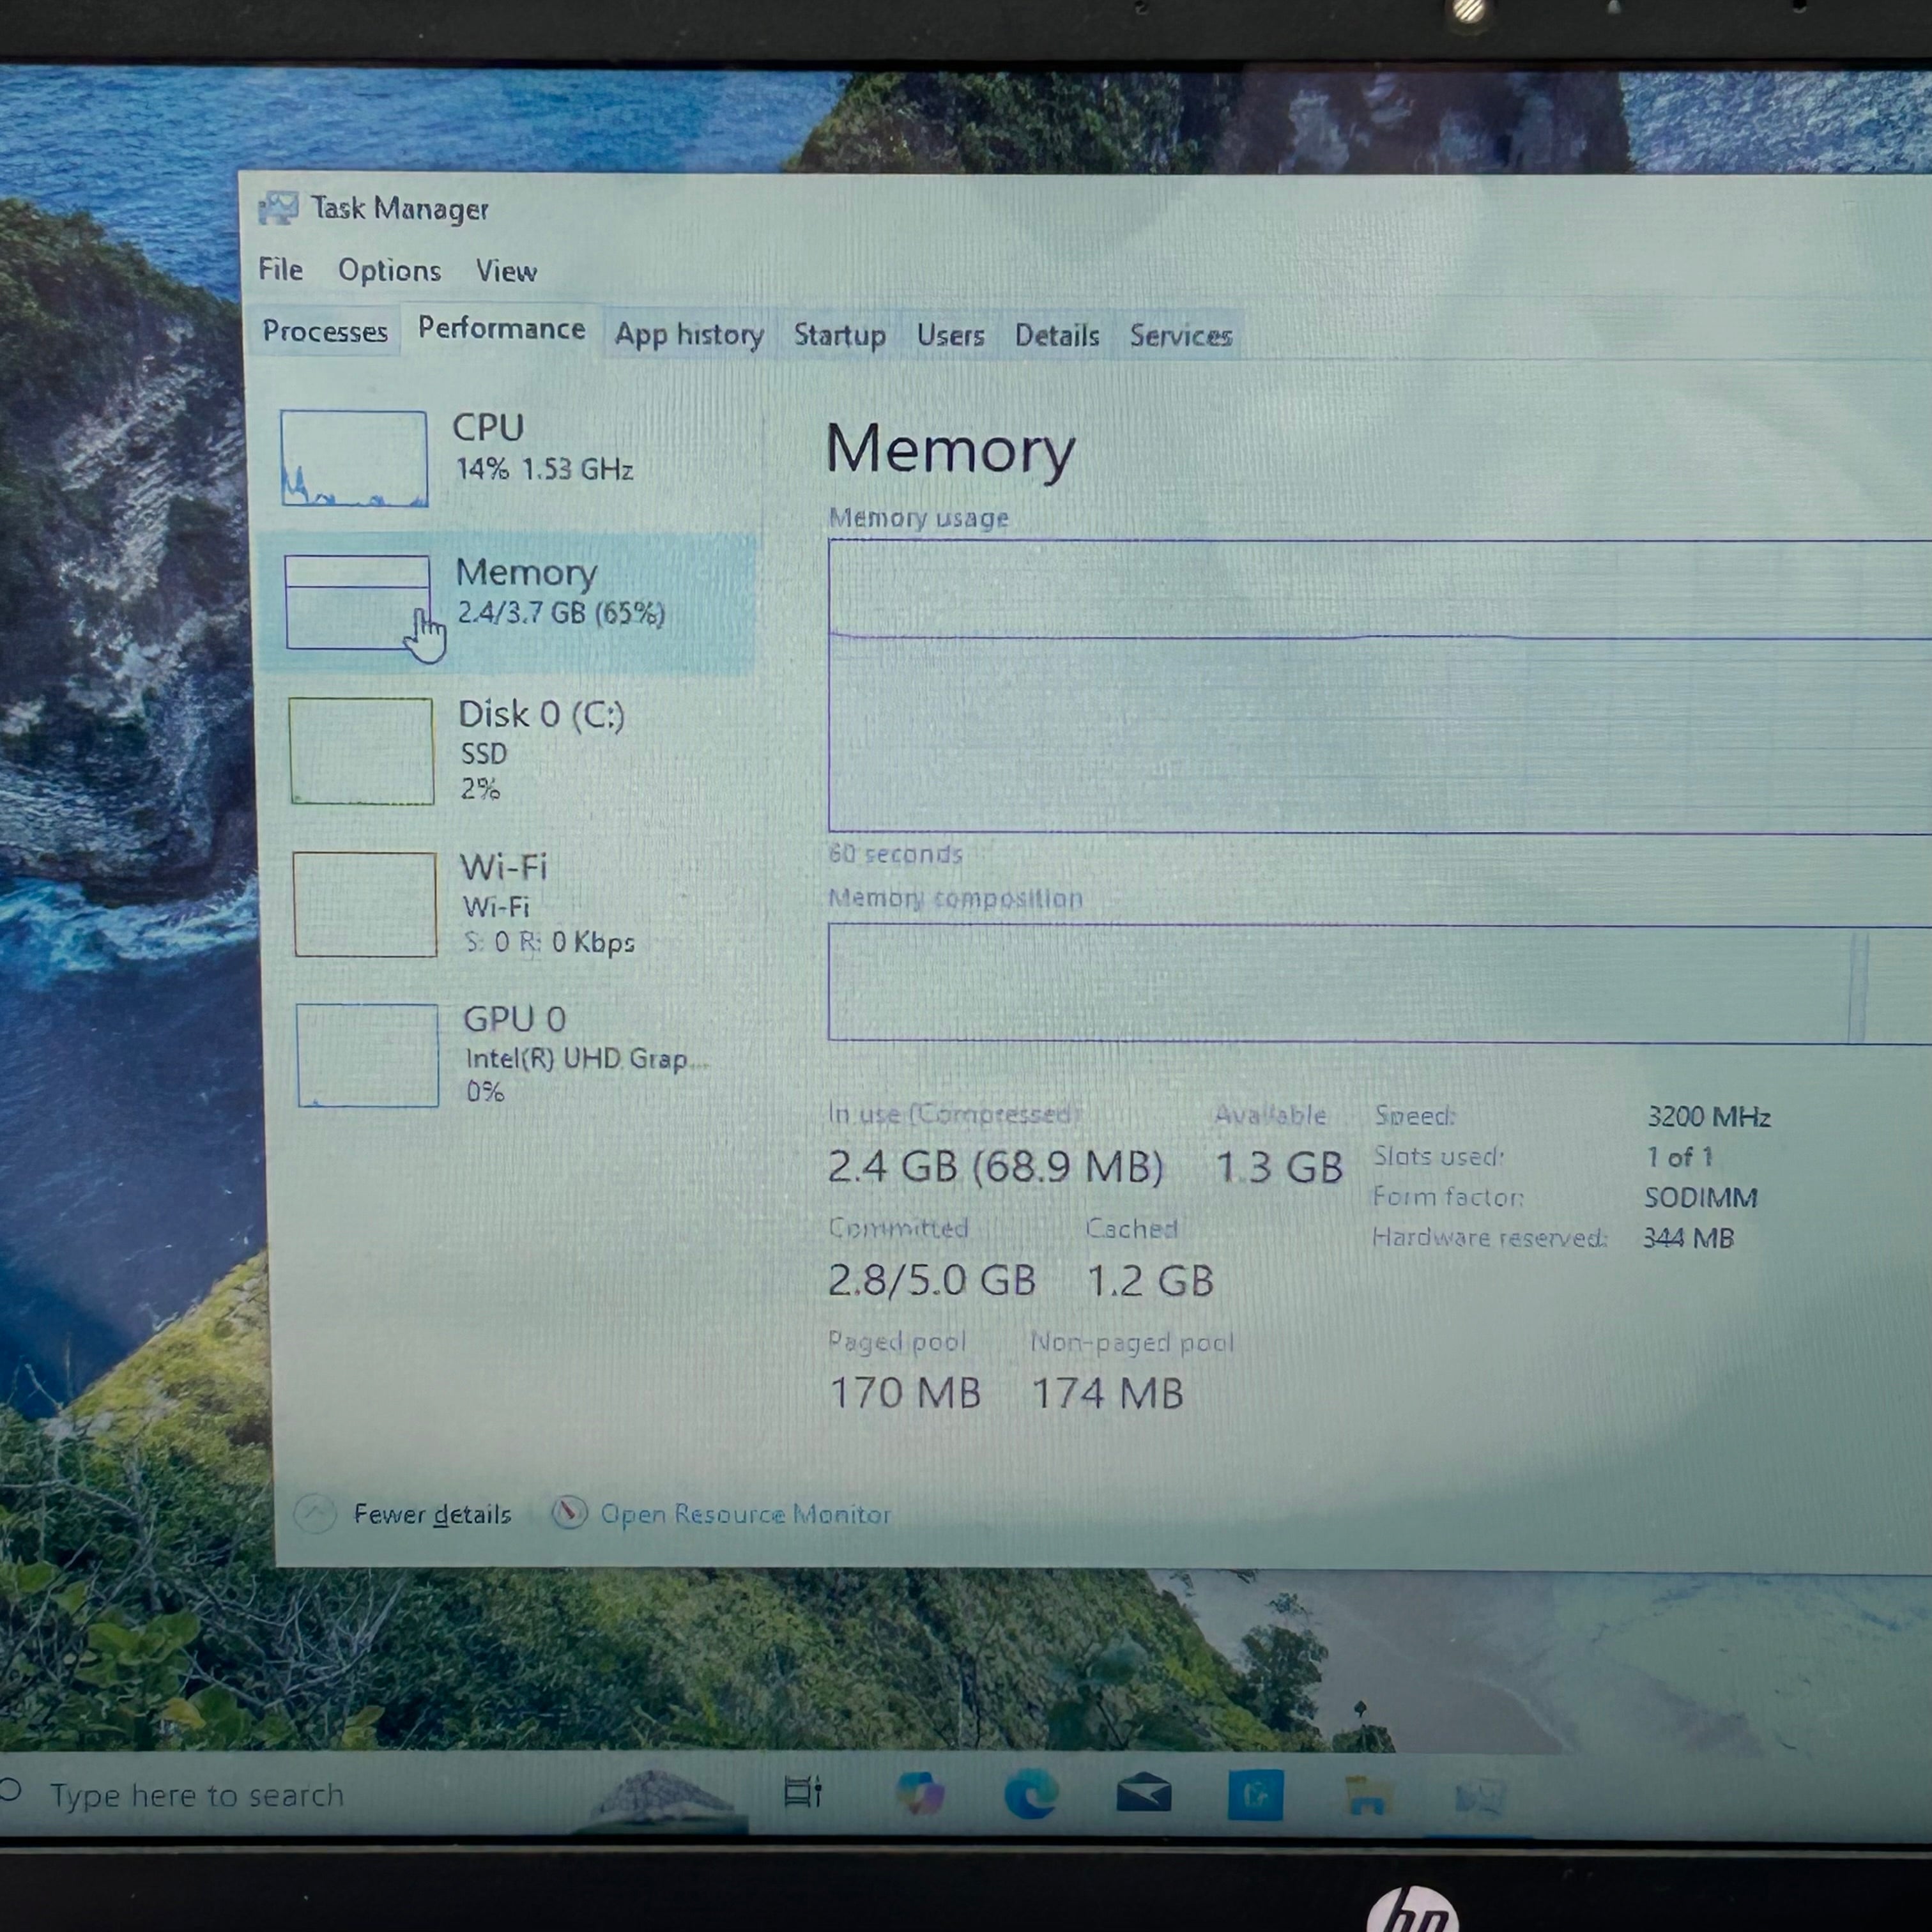Viewport: 1932px width, 1932px height.
Task: Click the slots used value "1 of 1"
Action: (x=1679, y=1157)
